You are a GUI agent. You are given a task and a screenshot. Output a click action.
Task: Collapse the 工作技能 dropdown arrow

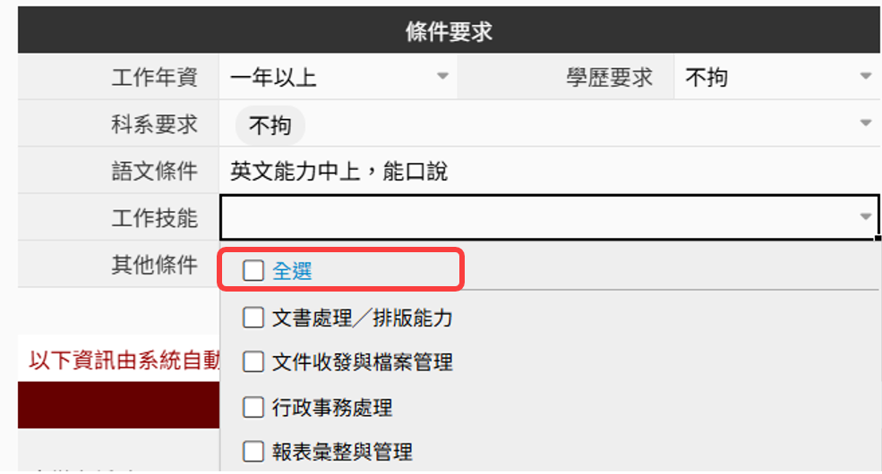pyautogui.click(x=865, y=216)
